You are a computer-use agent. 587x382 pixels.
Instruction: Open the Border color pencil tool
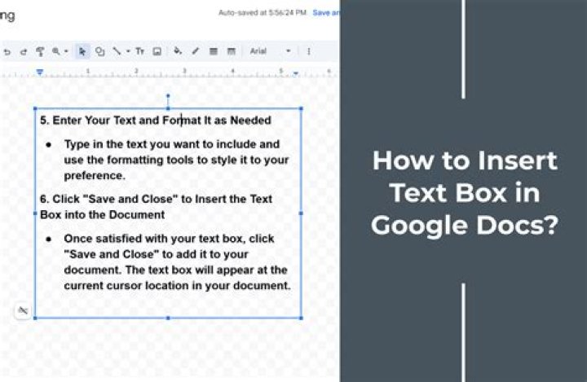coord(195,51)
